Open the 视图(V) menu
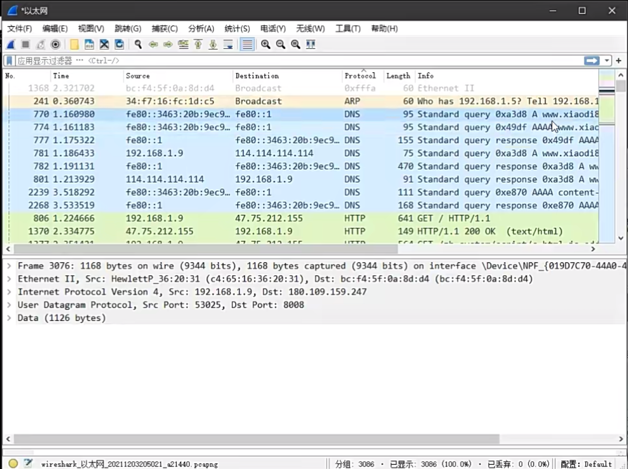Image resolution: width=628 pixels, height=469 pixels. [x=91, y=29]
